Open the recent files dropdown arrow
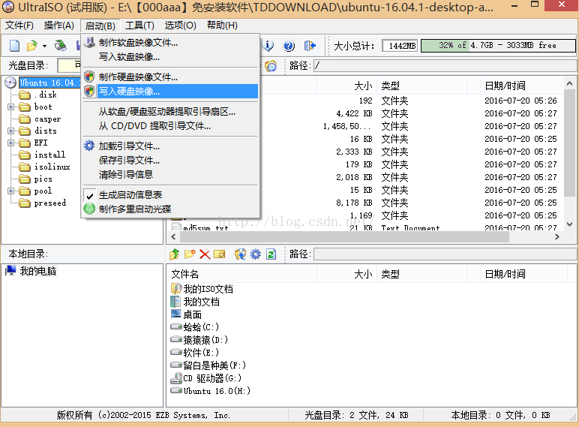The image size is (579, 427). tap(44, 47)
